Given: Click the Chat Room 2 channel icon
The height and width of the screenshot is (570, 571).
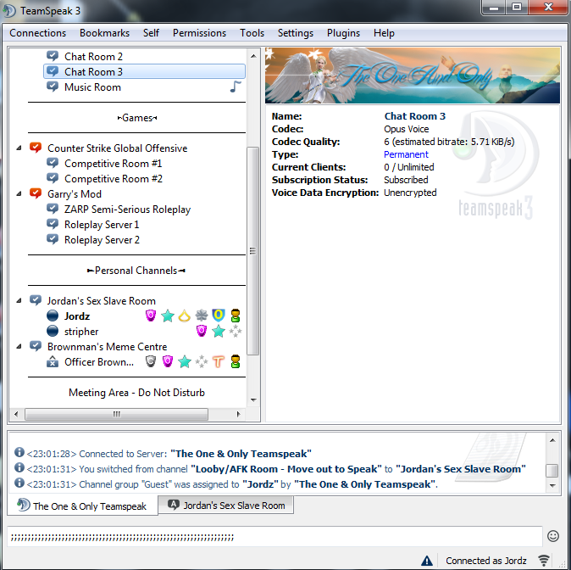Looking at the screenshot, I should [x=53, y=56].
